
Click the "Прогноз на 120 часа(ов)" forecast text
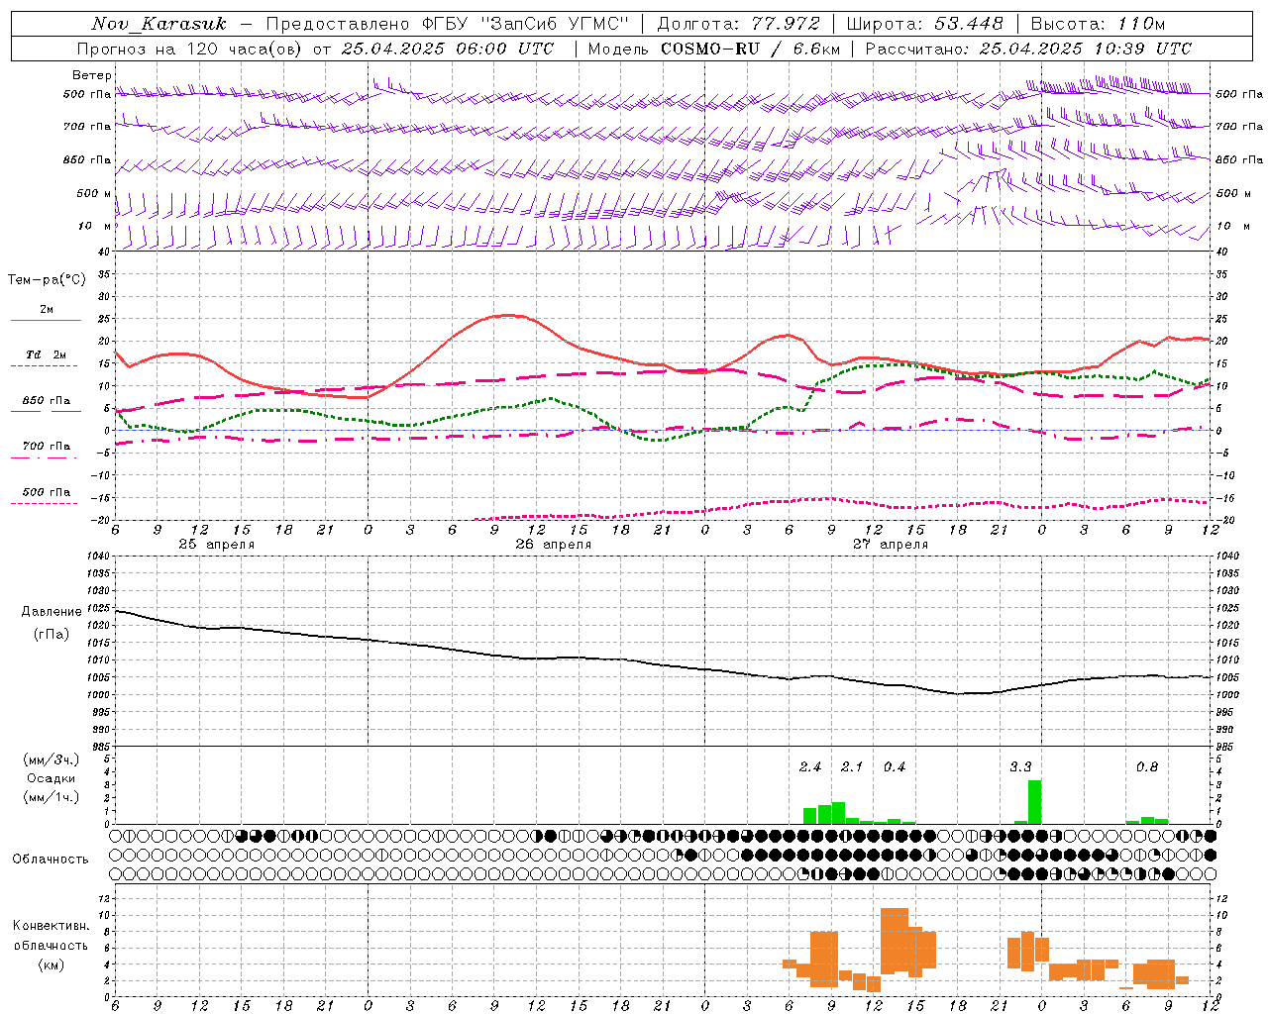190,49
